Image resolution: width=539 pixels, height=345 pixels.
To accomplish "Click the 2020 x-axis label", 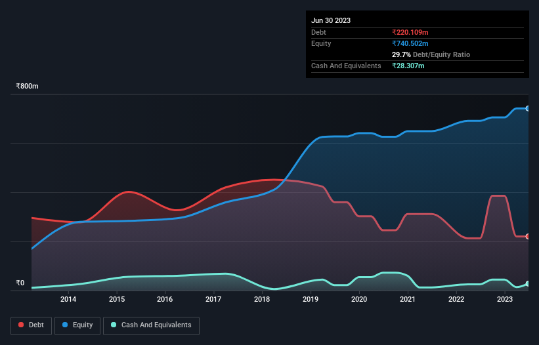I will click(359, 299).
